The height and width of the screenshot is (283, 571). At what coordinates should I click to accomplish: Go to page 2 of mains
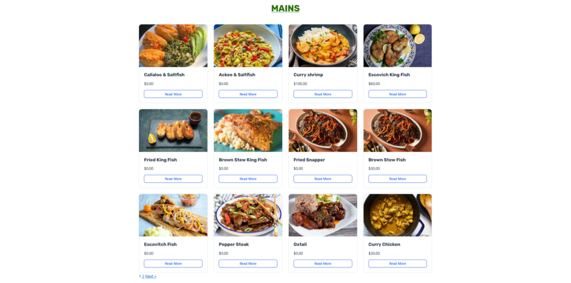click(x=143, y=276)
